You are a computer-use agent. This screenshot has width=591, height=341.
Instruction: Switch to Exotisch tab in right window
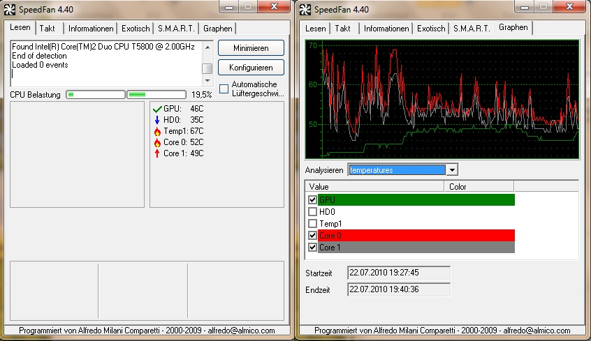(431, 29)
